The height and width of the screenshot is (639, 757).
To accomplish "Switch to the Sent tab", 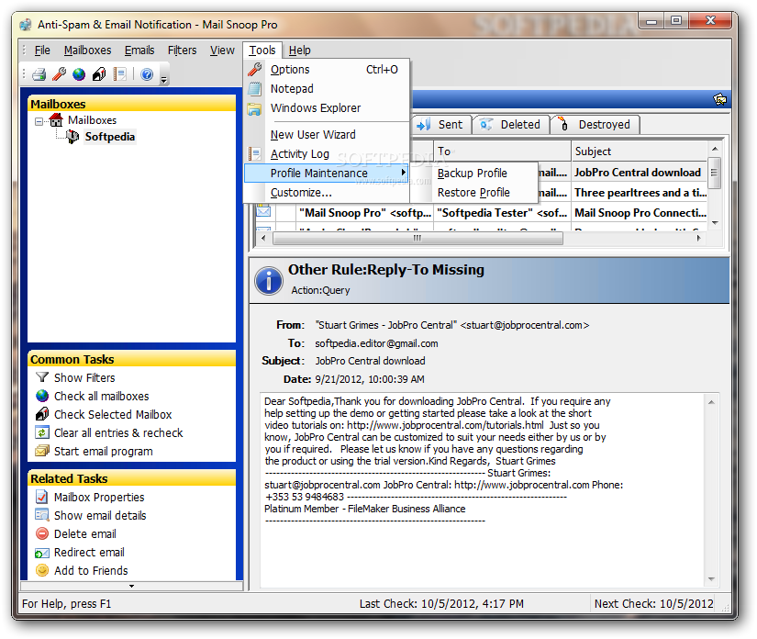I will 440,125.
